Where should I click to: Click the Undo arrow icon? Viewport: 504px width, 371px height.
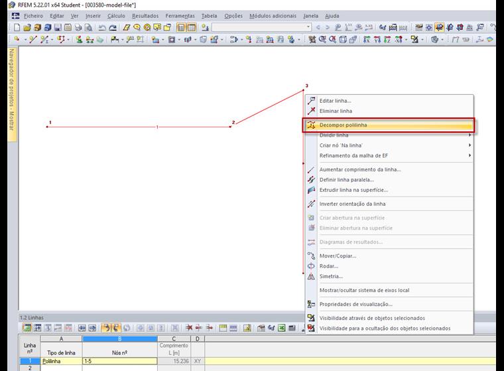tap(102, 28)
